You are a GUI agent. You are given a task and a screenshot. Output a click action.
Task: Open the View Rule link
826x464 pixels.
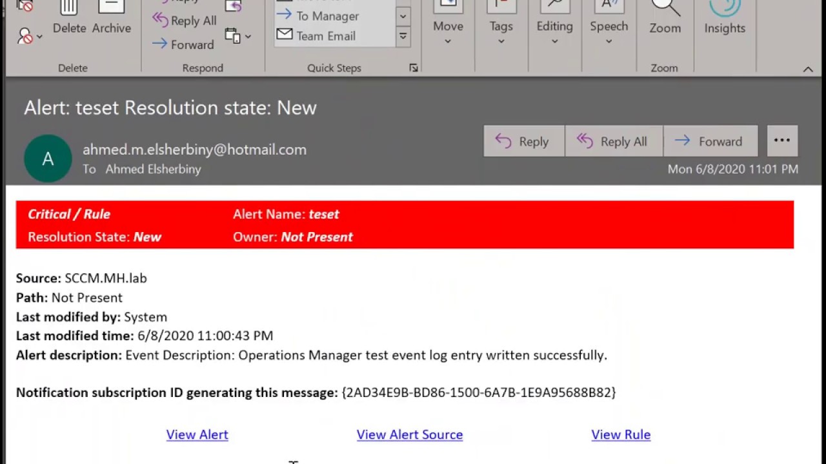(621, 434)
